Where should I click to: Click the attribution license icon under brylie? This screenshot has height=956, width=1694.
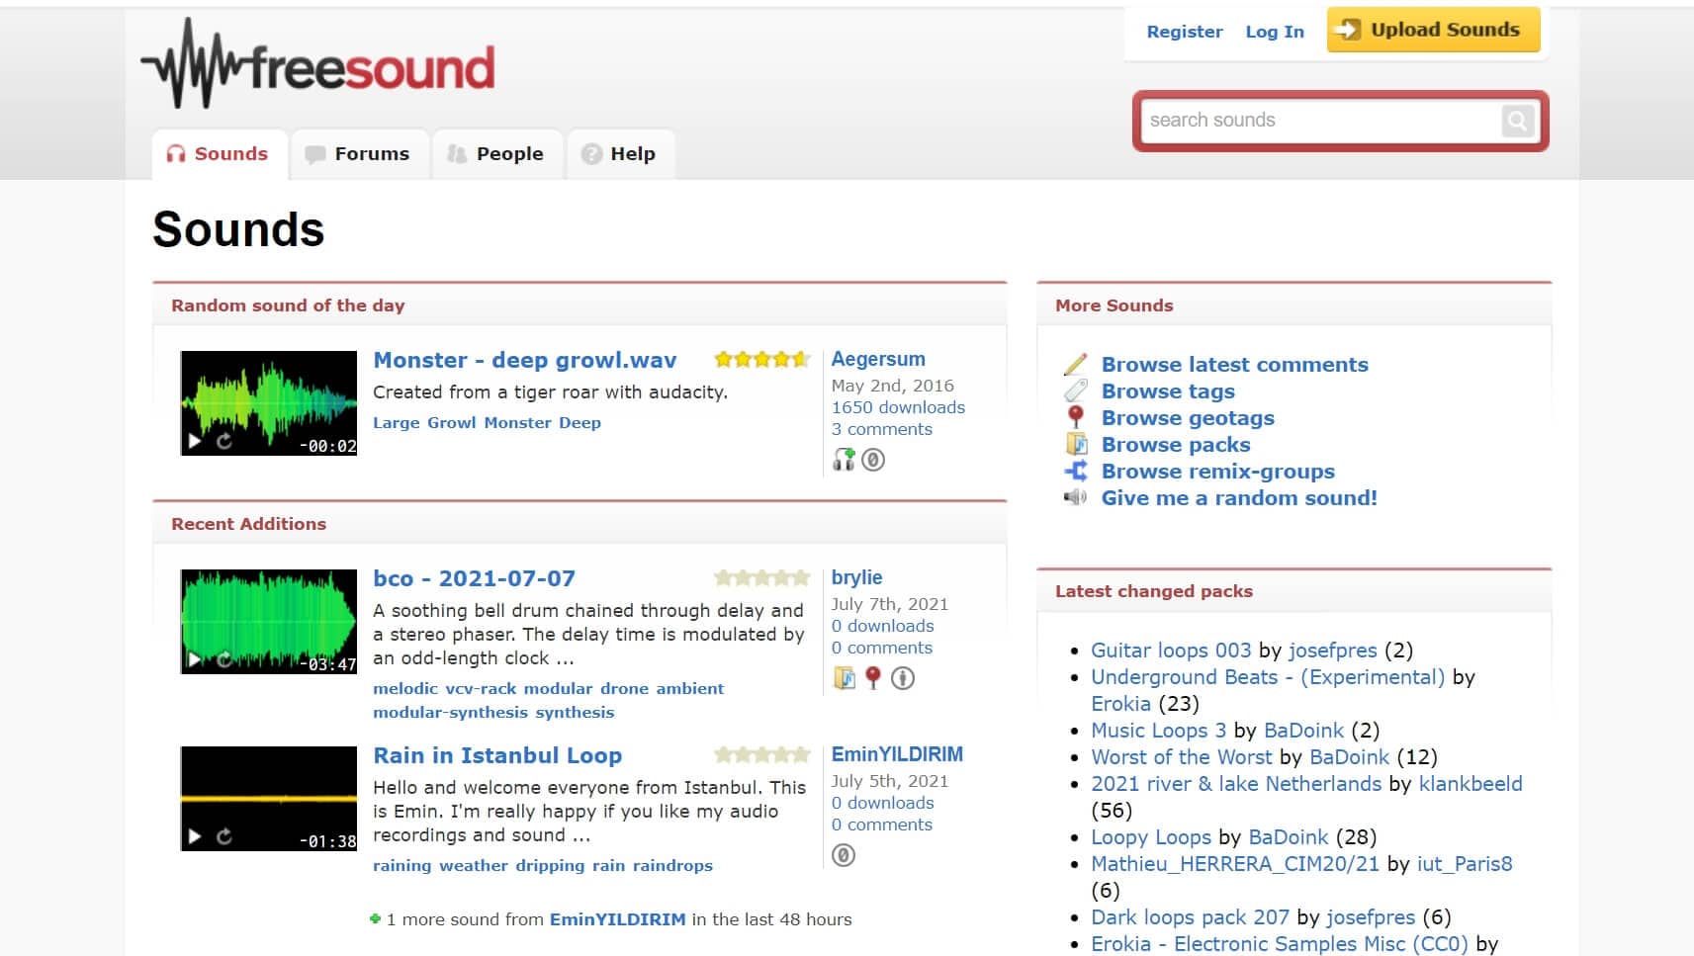coord(903,678)
